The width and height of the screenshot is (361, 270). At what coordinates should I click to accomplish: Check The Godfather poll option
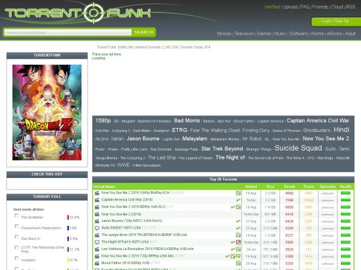(x=17, y=215)
